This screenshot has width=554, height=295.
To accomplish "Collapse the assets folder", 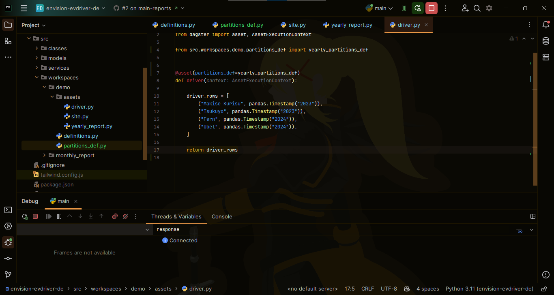I will coord(52,97).
